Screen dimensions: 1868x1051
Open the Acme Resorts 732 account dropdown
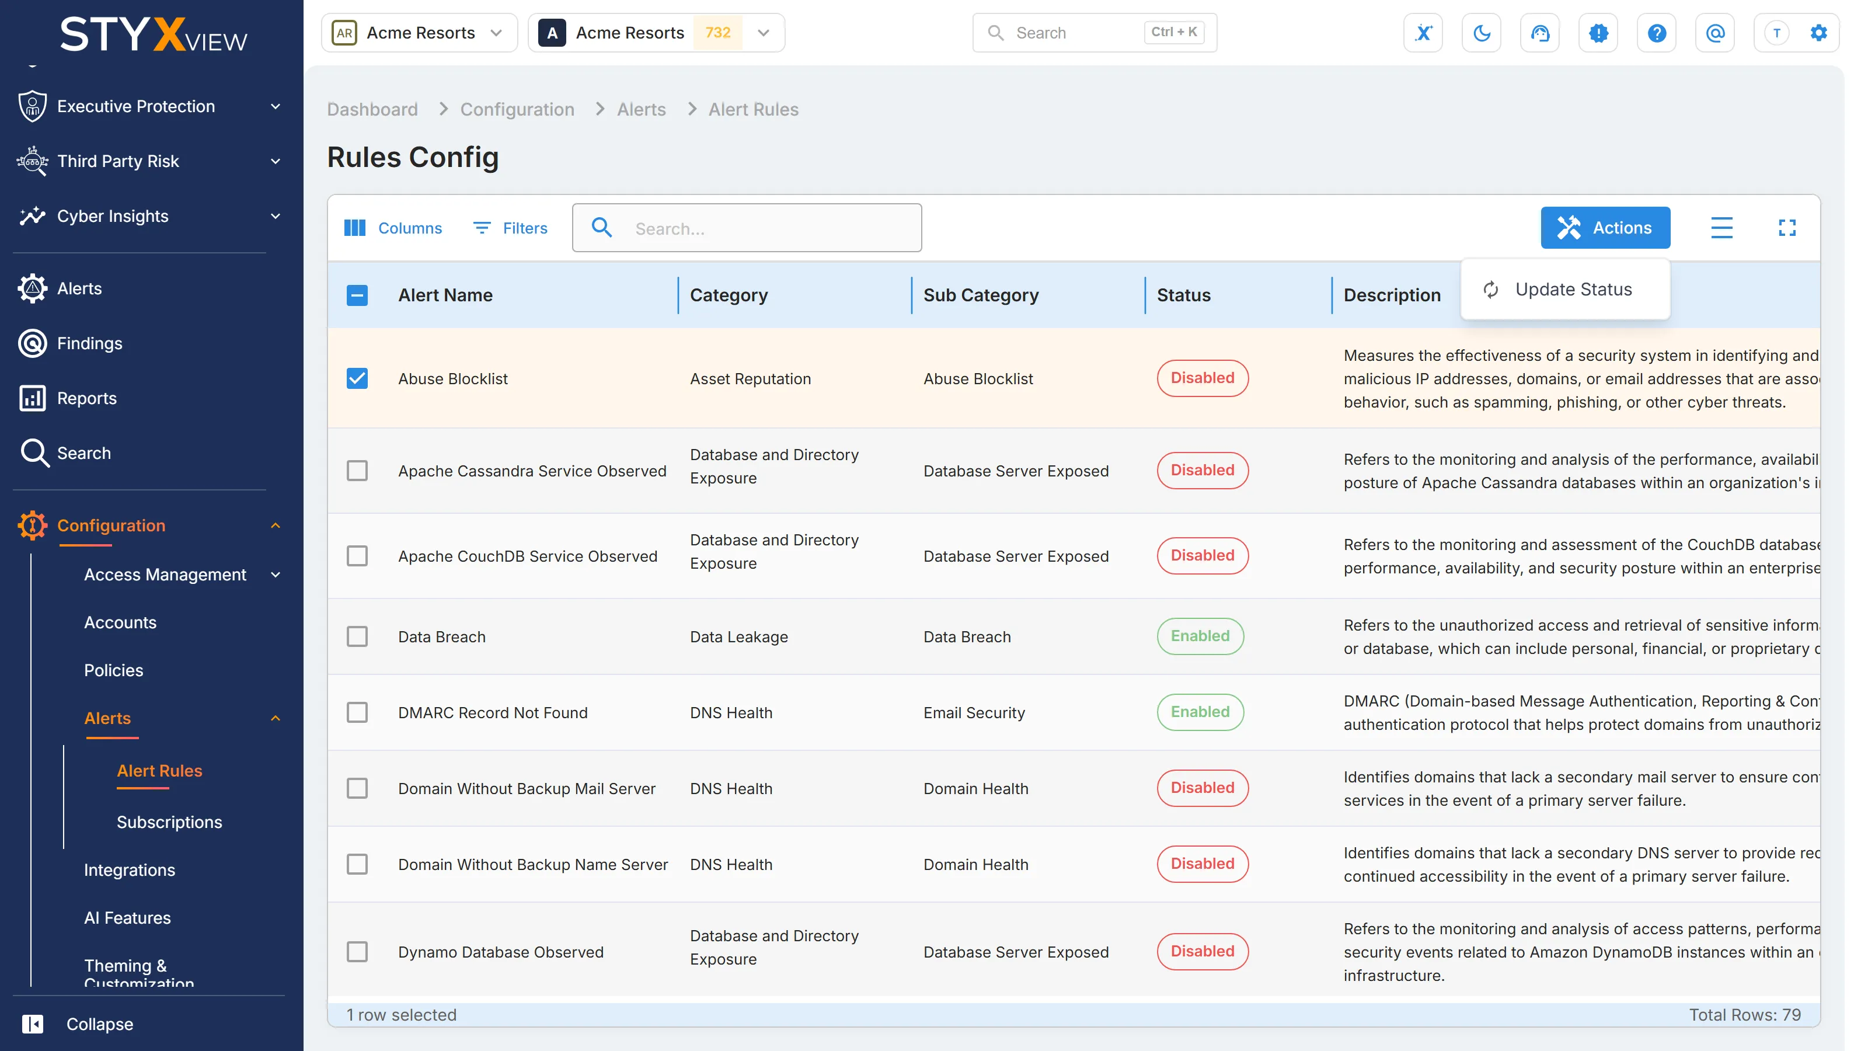(x=656, y=33)
